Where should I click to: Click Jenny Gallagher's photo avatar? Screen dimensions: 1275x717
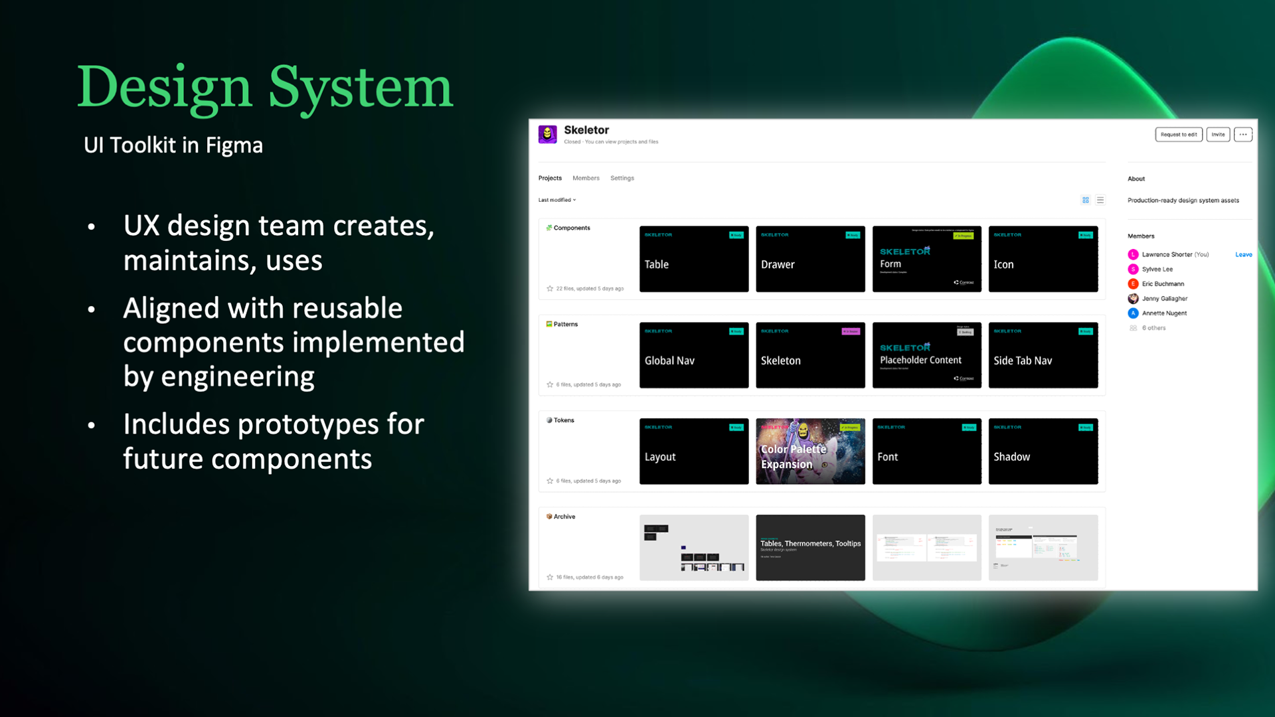point(1133,299)
